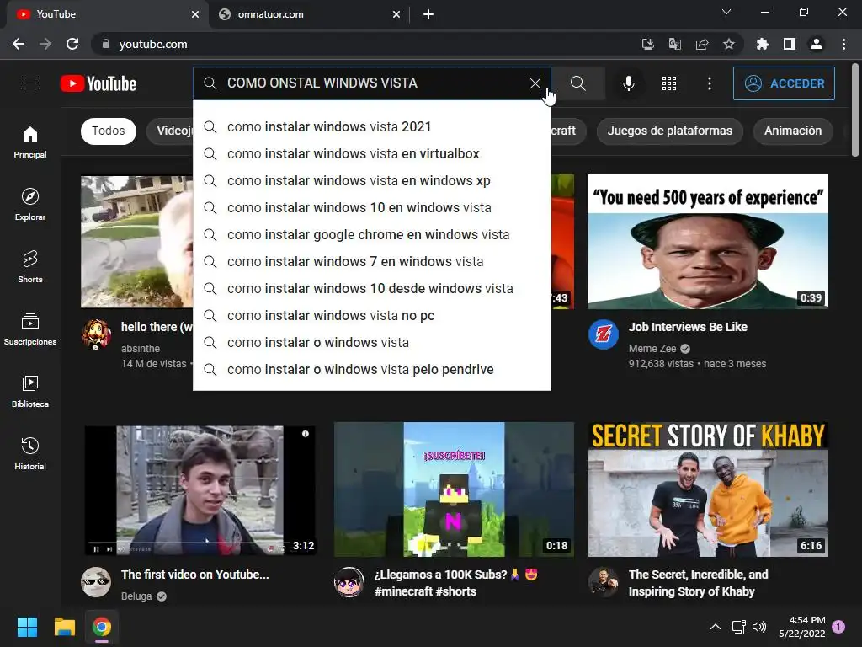
Task: Choose suggestion 'windows 10 desde windows vista'
Action: 371,288
